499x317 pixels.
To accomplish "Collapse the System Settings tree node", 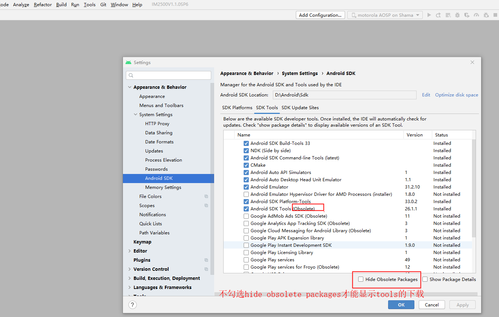I will (135, 115).
